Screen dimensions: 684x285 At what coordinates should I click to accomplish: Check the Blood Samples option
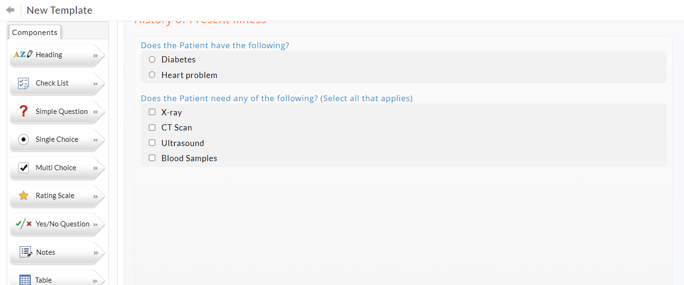coord(152,158)
